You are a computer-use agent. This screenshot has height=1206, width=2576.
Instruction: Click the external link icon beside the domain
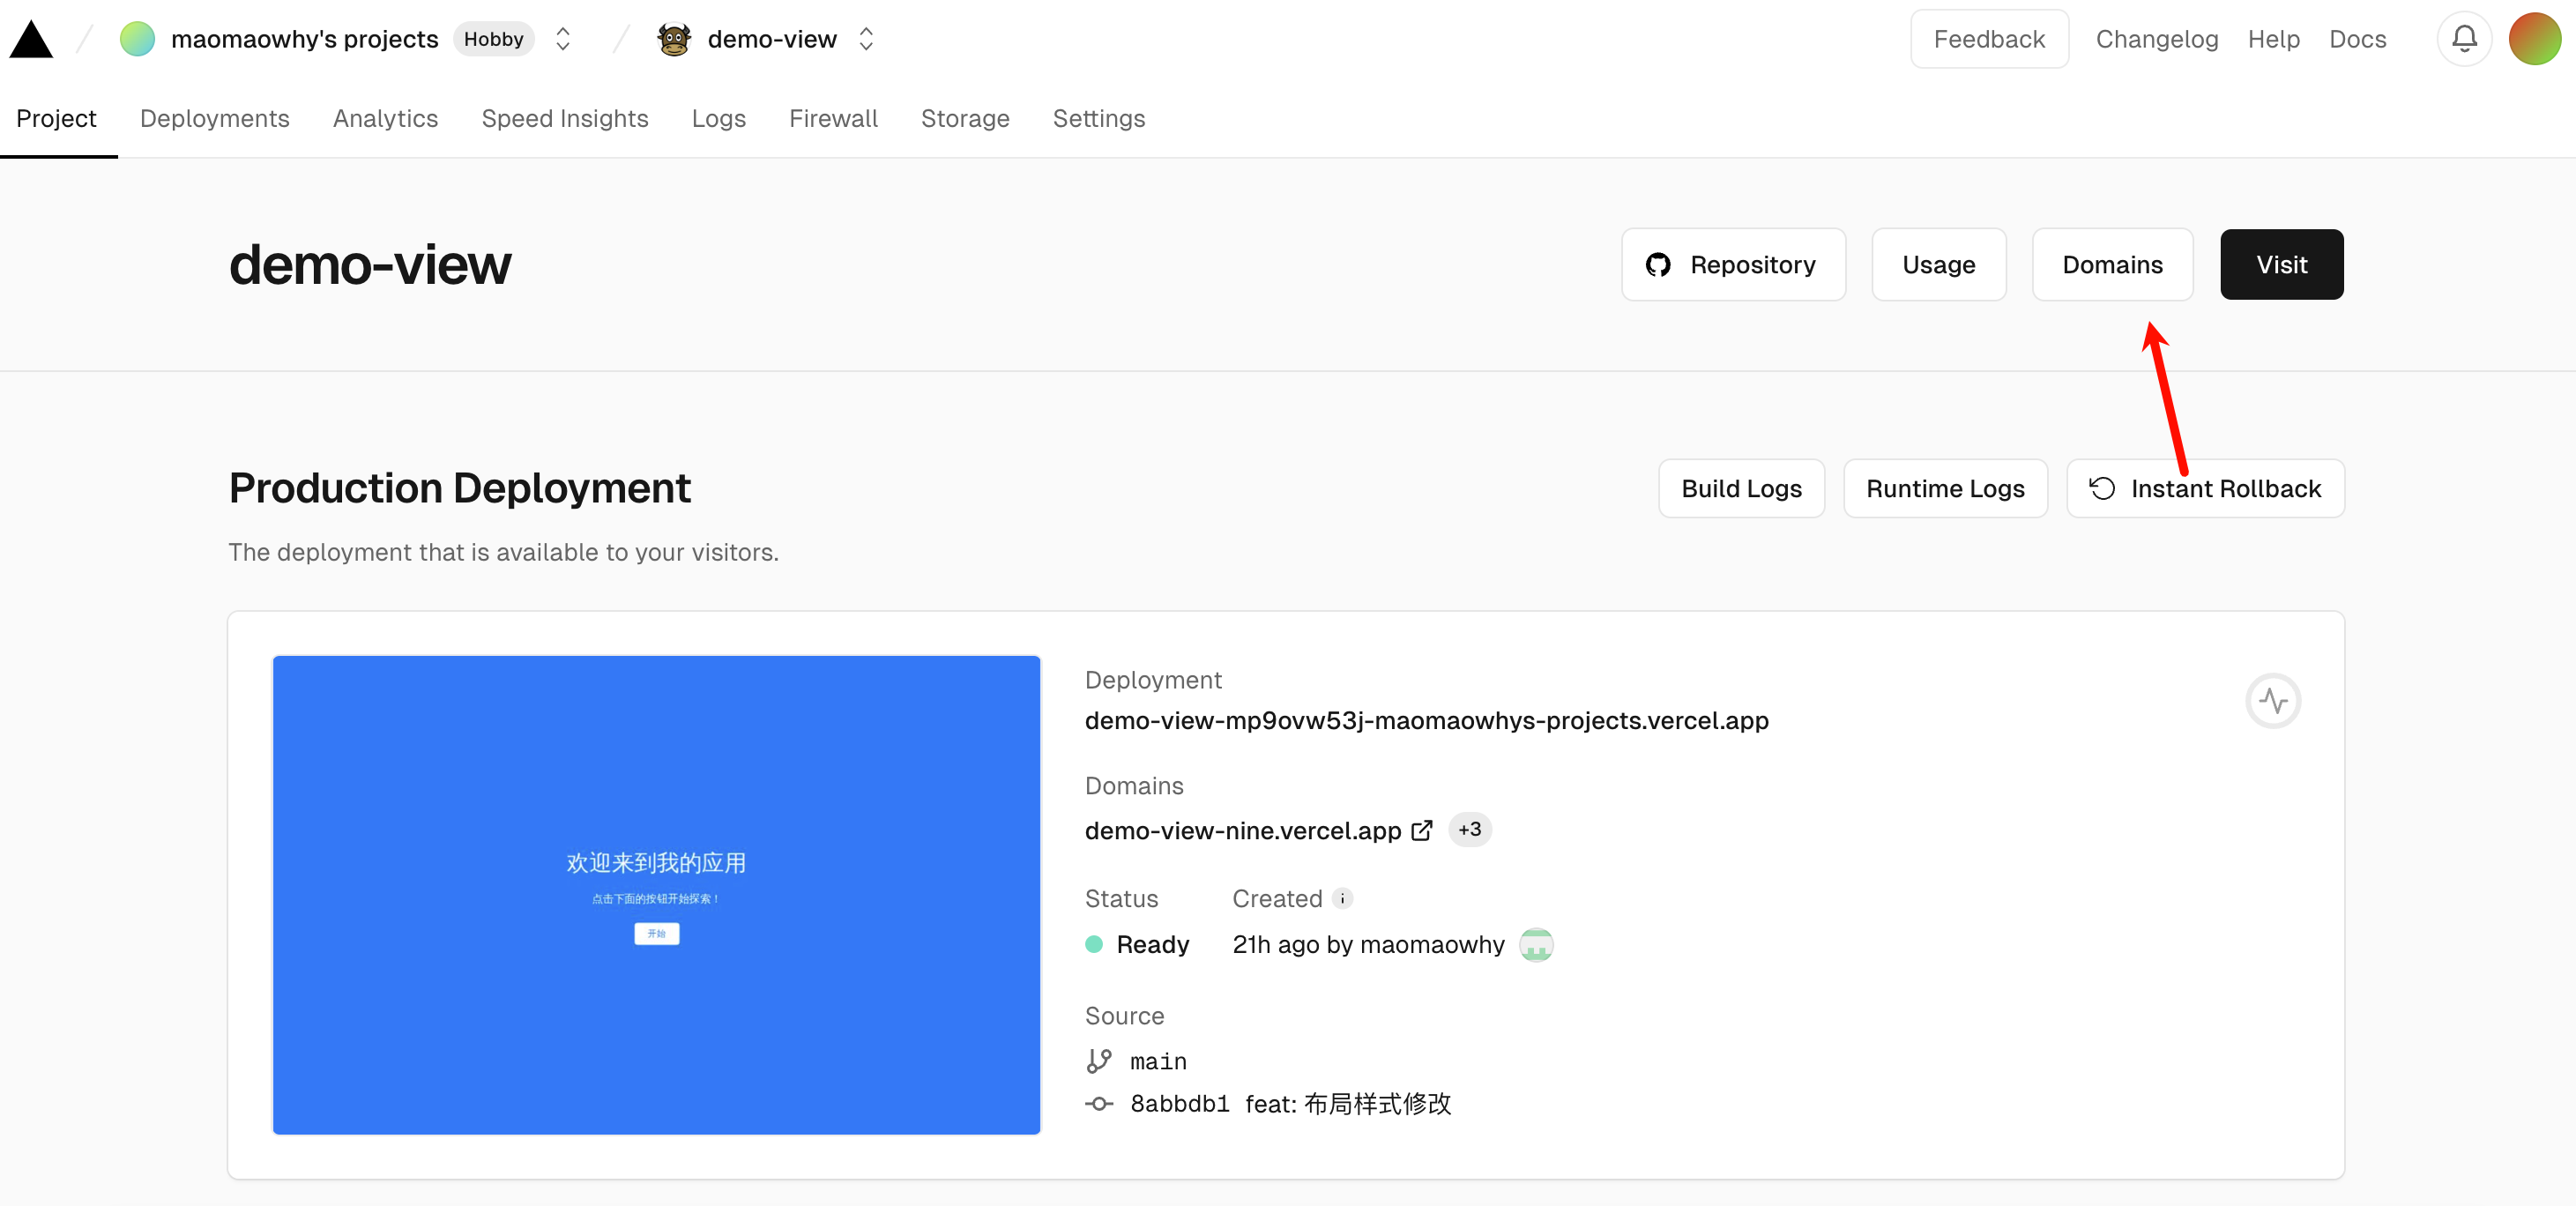tap(1421, 830)
